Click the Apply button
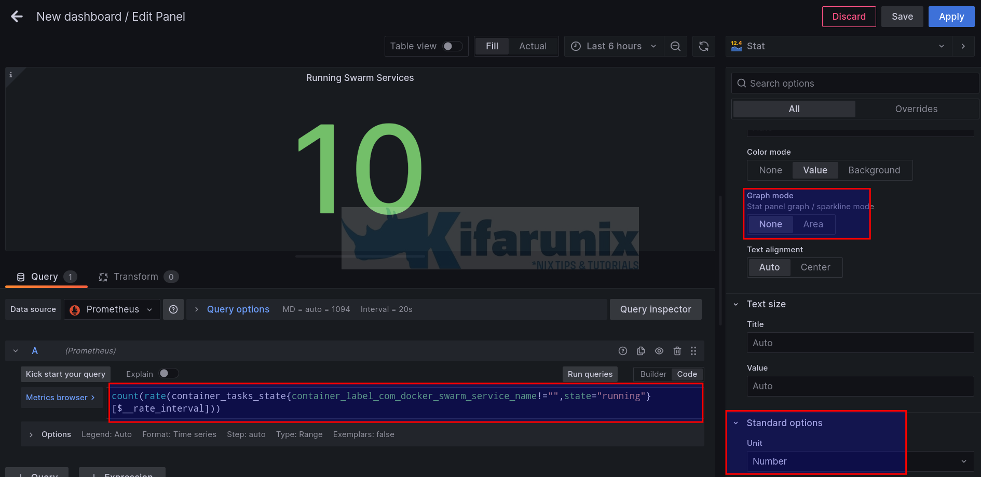Screen dimensions: 981x477 (x=951, y=17)
